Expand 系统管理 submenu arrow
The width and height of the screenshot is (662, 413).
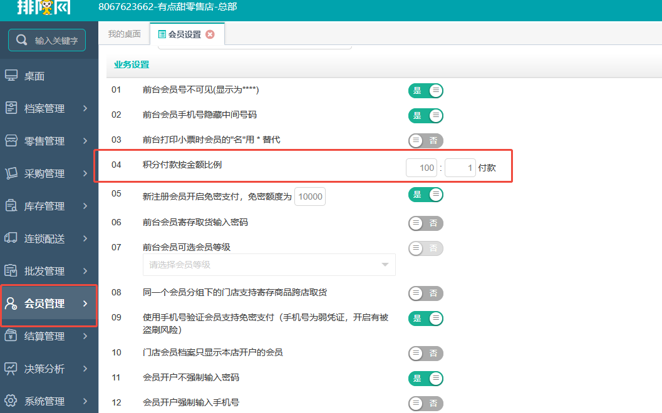(85, 401)
